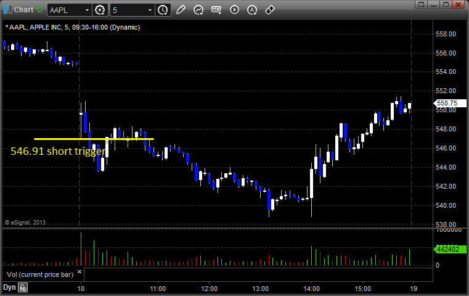Click the date label 19 on time axis
Viewport: 469px width, 296px height.
pos(414,289)
